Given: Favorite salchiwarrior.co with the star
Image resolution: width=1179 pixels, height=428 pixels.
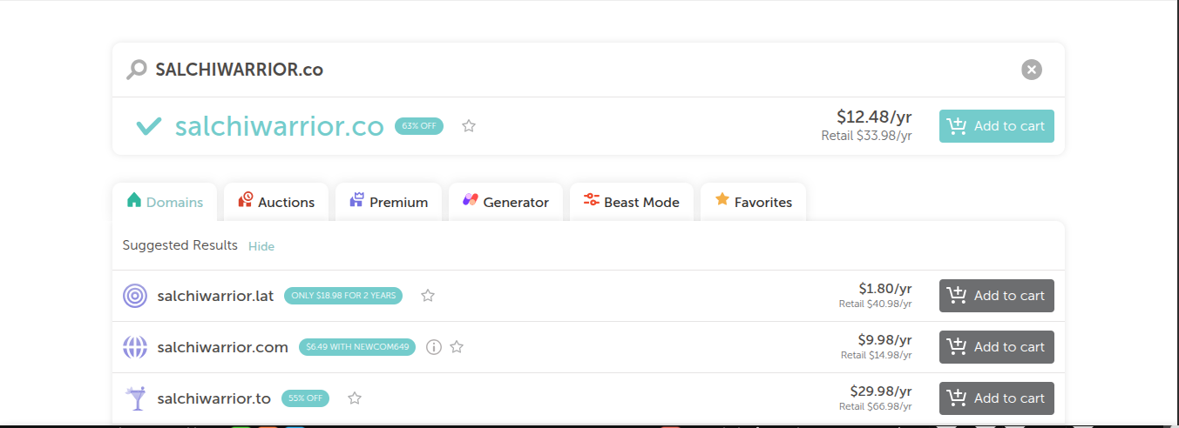Looking at the screenshot, I should coord(469,126).
